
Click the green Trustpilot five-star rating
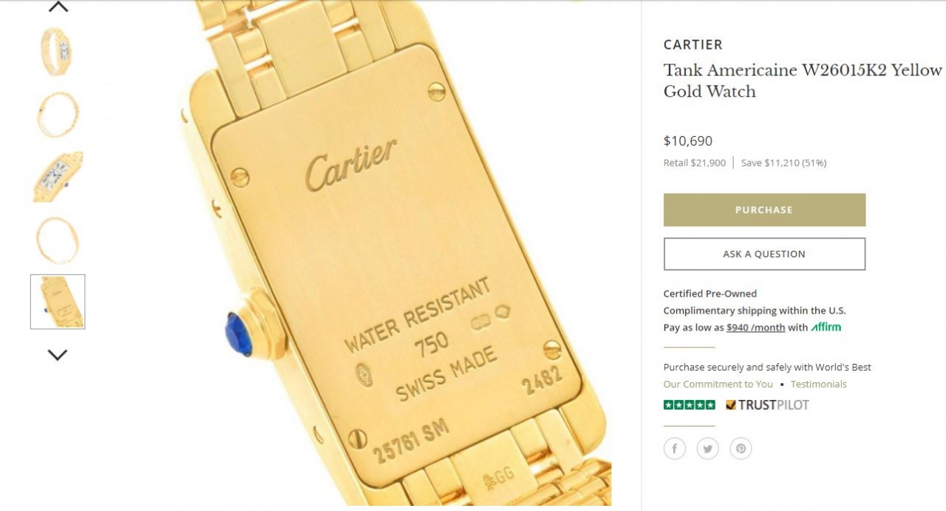(689, 405)
